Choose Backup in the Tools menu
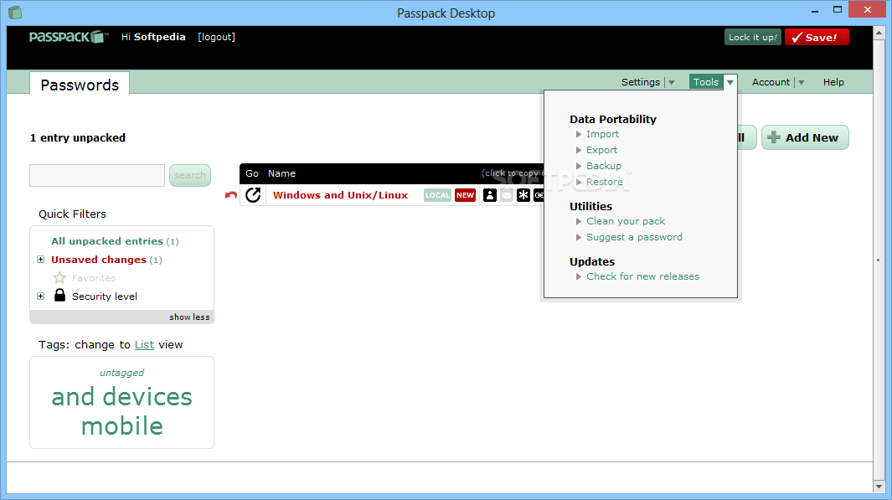 604,166
